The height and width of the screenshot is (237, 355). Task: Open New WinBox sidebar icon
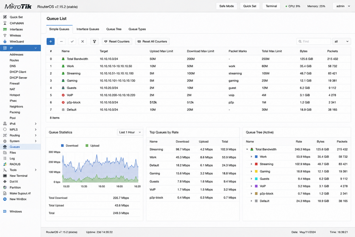point(5,199)
